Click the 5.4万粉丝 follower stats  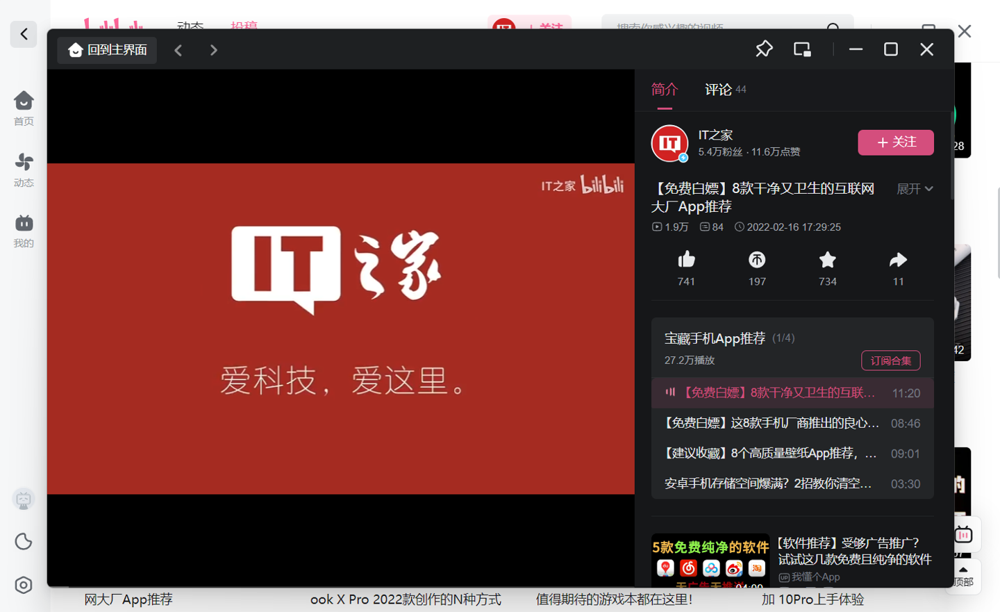pyautogui.click(x=720, y=151)
